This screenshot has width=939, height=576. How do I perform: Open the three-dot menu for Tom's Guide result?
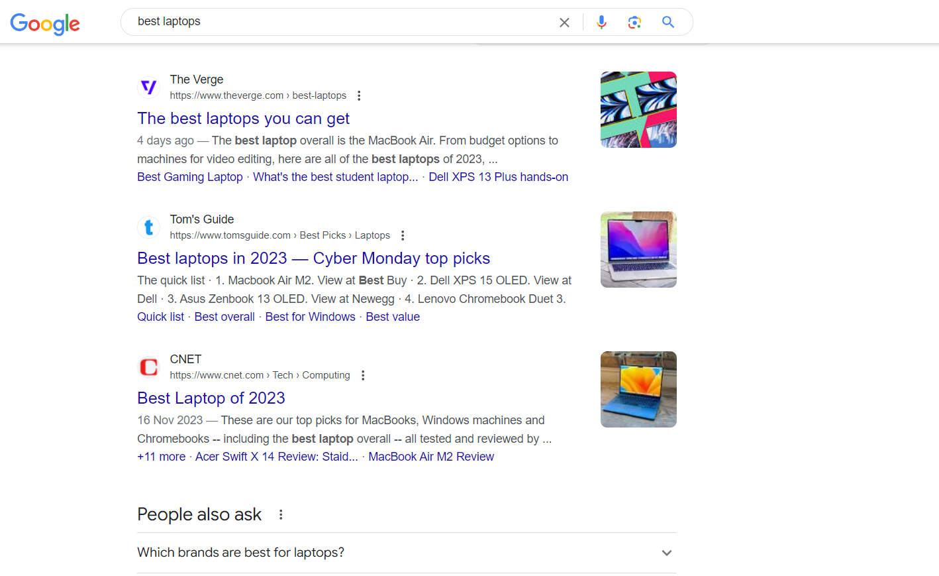[403, 235]
